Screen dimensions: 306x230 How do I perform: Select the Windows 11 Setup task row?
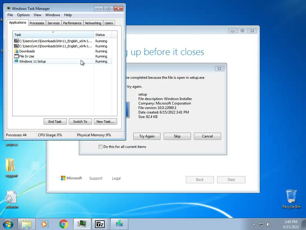62,61
